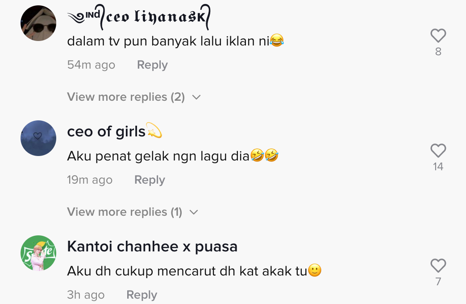Select the comment text 'Aku penat gelak ngn lagu dia'
Viewport: 466px width, 304px height.
[158, 156]
